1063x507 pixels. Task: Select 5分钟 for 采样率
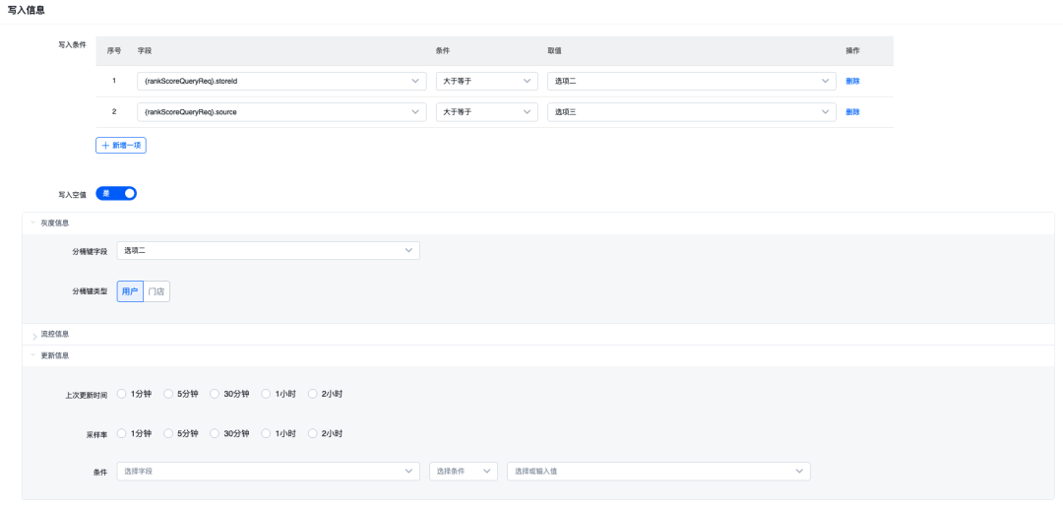[181, 434]
